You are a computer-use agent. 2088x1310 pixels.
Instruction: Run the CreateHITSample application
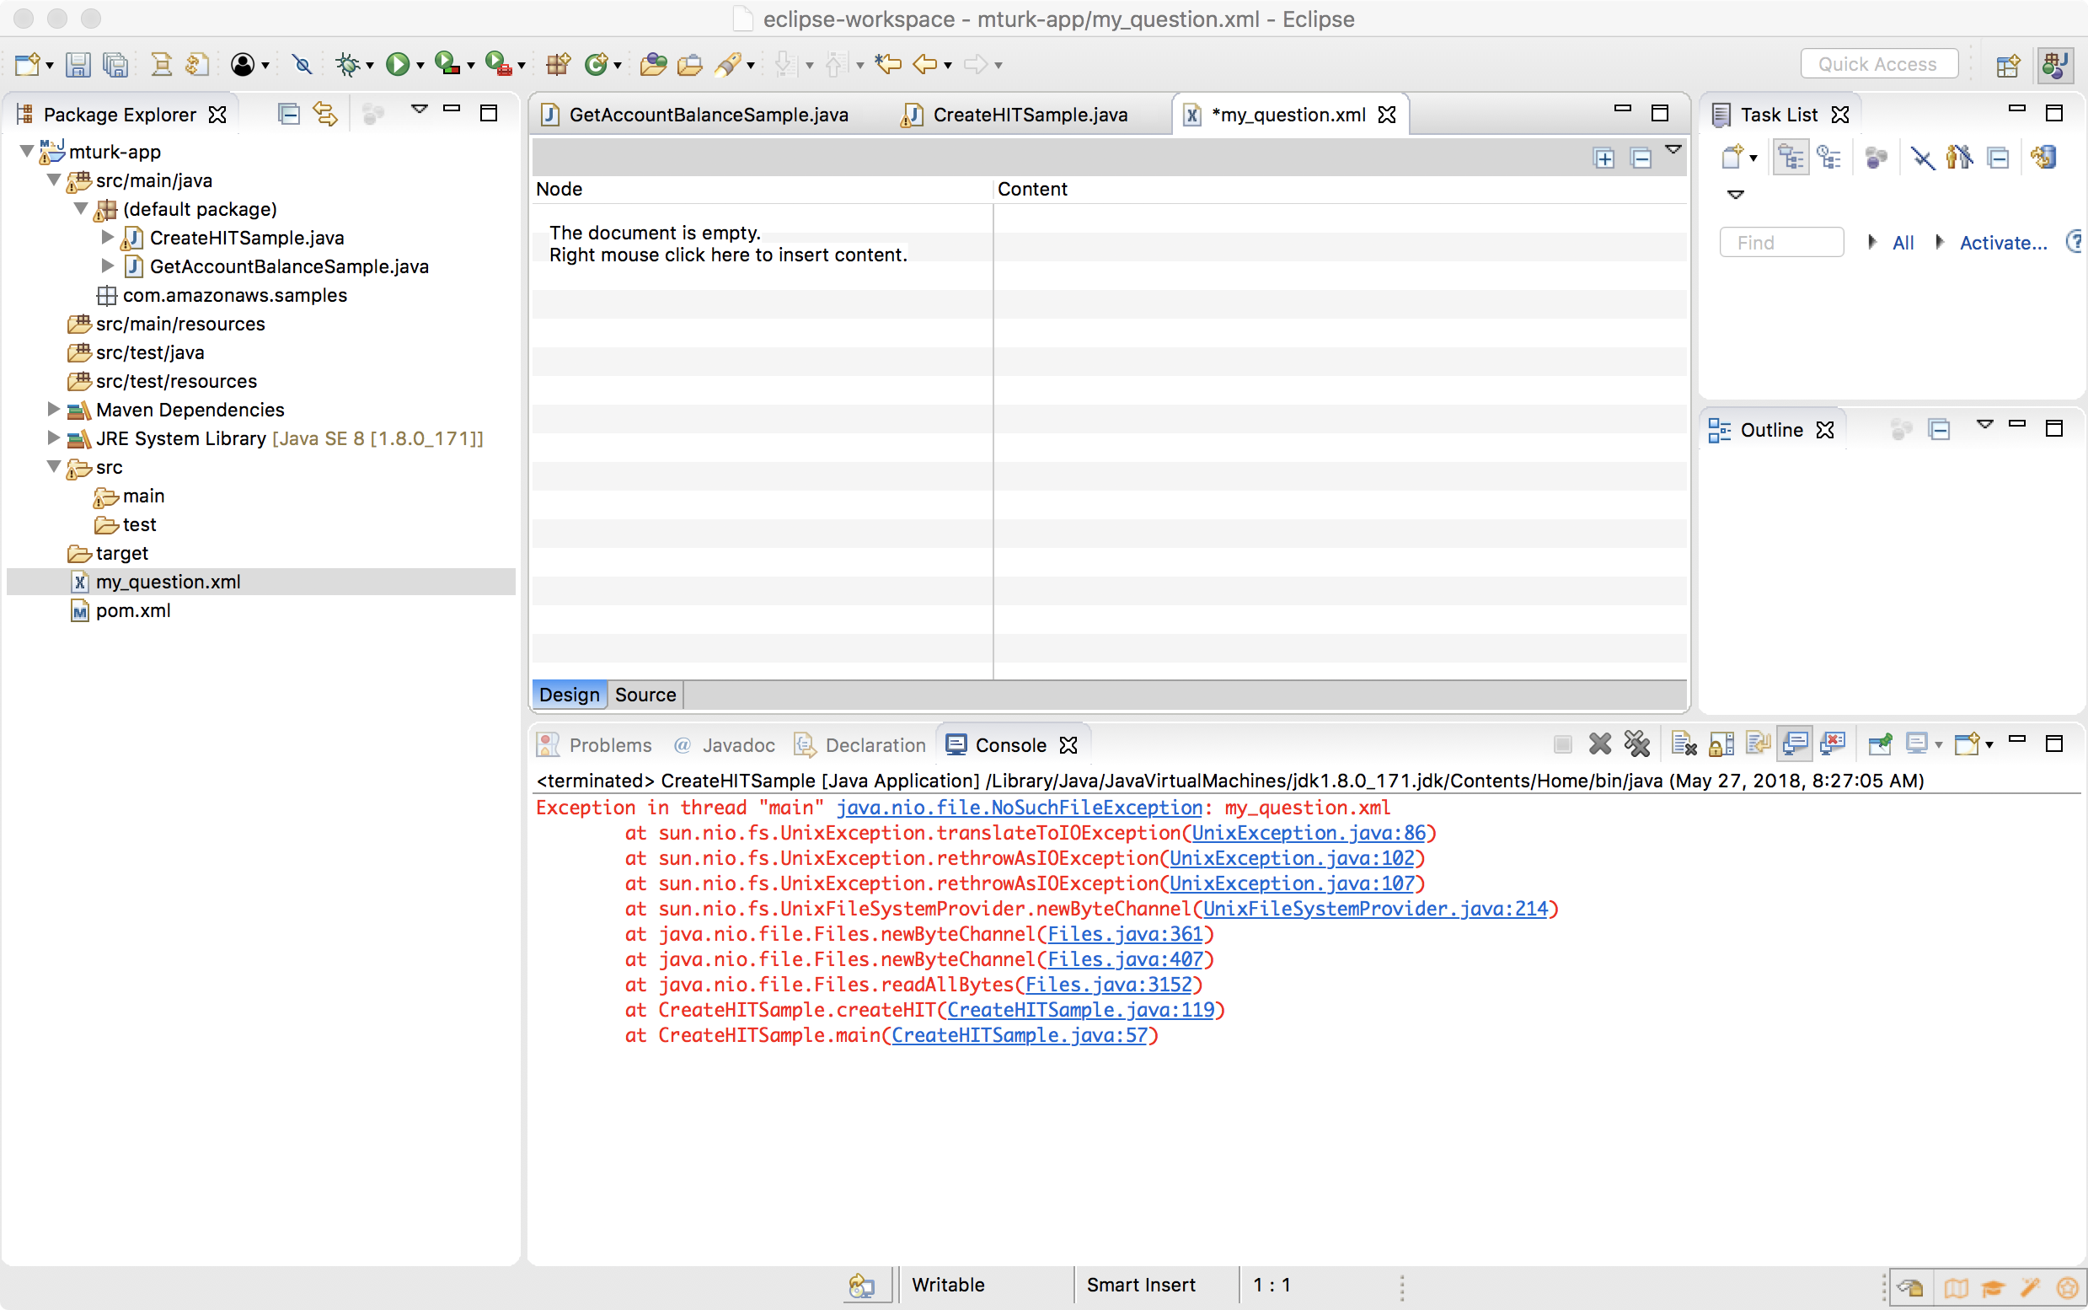[397, 64]
